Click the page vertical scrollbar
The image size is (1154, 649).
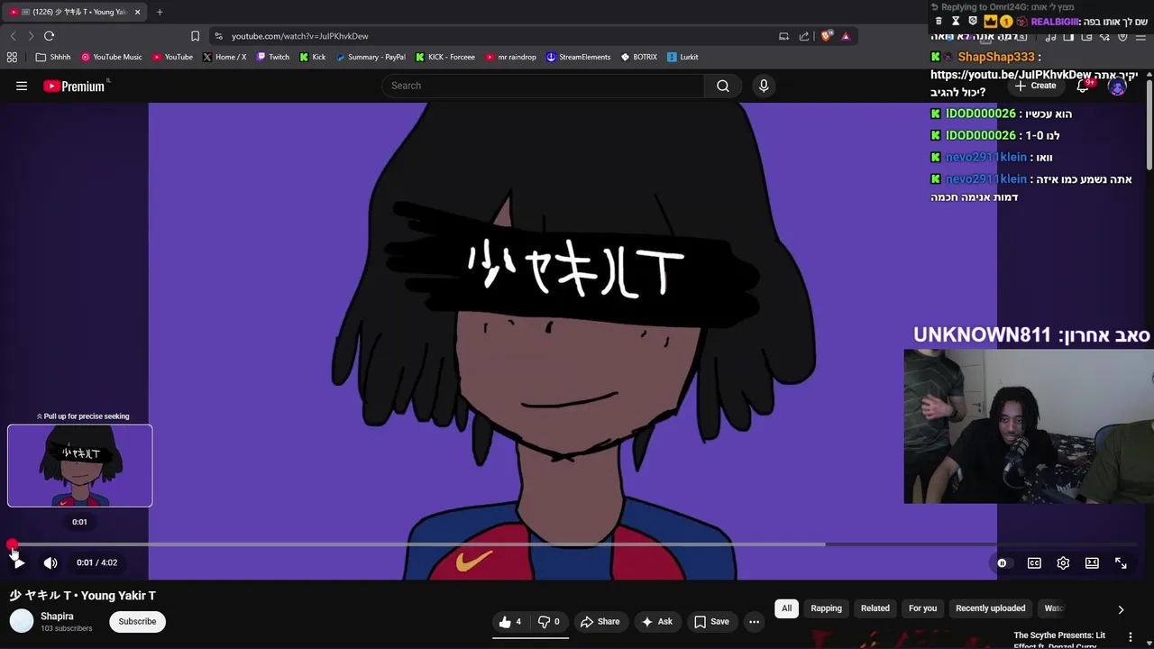(x=1149, y=124)
